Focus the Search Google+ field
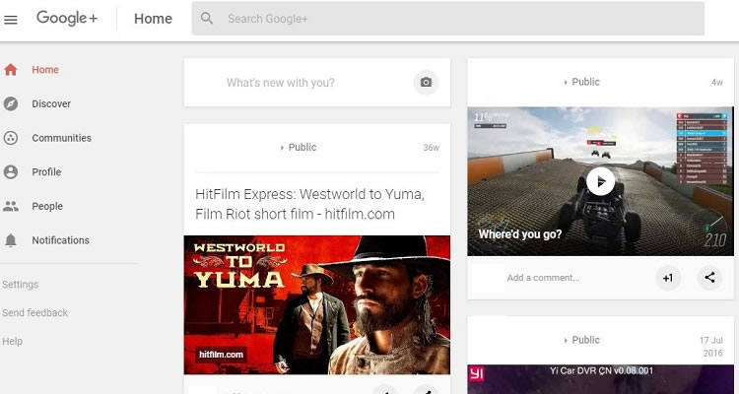The width and height of the screenshot is (739, 394). pyautogui.click(x=447, y=19)
